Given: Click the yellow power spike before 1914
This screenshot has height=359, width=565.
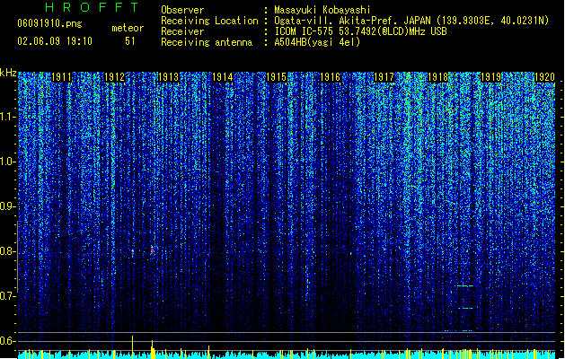Looking at the screenshot, I should click(208, 352).
